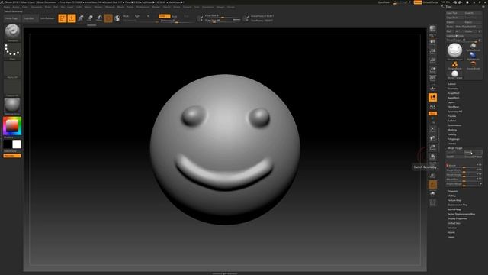
Task: Enable the Zadd toggle
Action: [165, 16]
